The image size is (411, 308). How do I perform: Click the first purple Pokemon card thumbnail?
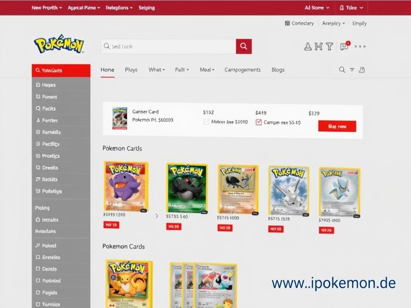125,186
